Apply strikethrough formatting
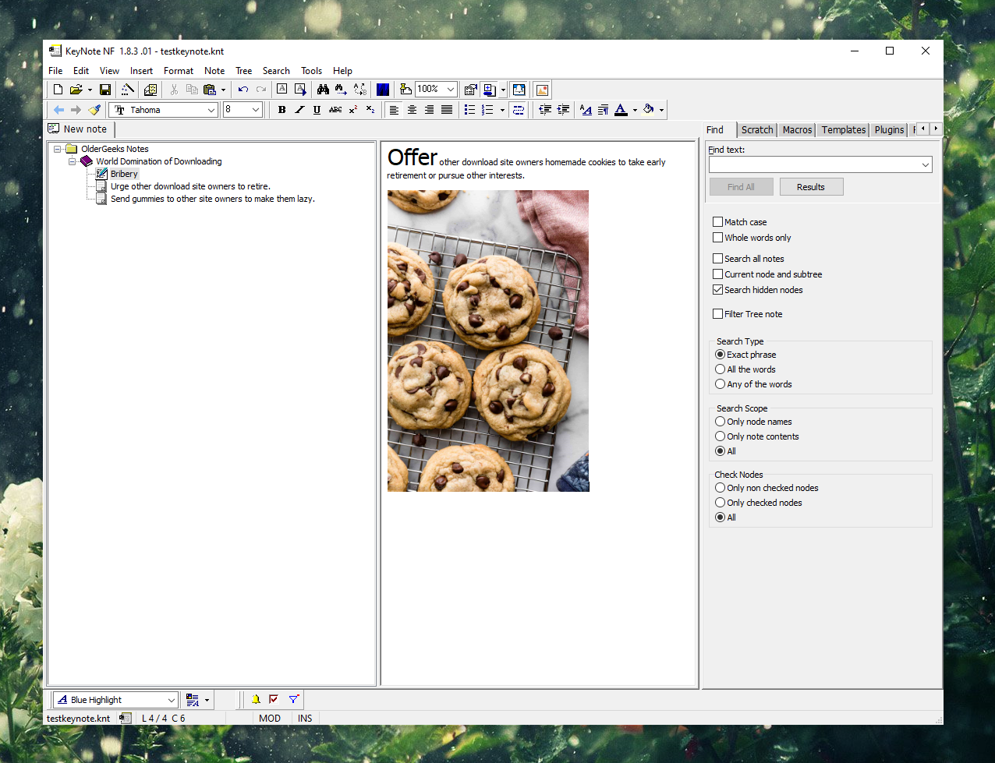This screenshot has height=763, width=995. pyautogui.click(x=335, y=110)
